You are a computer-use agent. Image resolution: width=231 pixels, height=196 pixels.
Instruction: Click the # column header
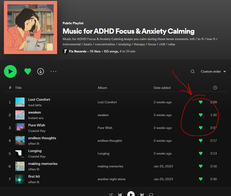(10, 88)
